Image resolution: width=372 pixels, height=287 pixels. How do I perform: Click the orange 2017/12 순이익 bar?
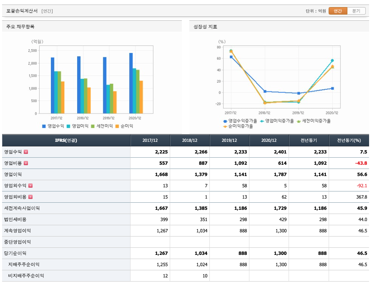click(x=63, y=97)
